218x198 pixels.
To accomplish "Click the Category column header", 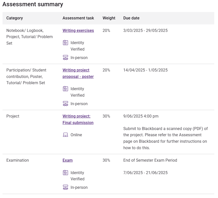I will click(14, 18).
